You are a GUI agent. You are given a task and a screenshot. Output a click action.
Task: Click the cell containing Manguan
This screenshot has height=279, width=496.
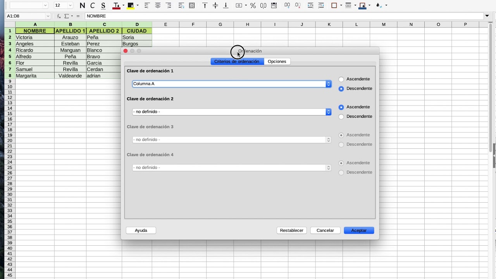[70, 50]
